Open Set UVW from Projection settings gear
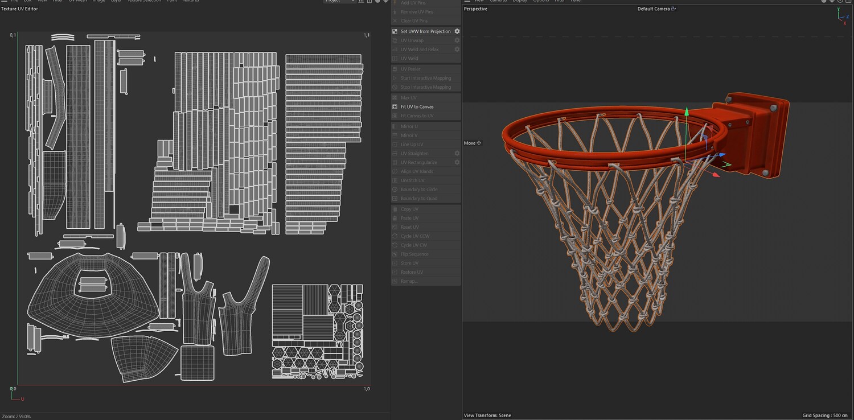Viewport: 854px width, 420px height. point(457,31)
